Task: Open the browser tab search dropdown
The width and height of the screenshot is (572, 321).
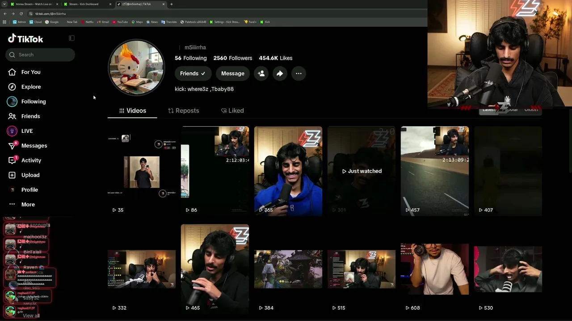Action: pos(4,4)
